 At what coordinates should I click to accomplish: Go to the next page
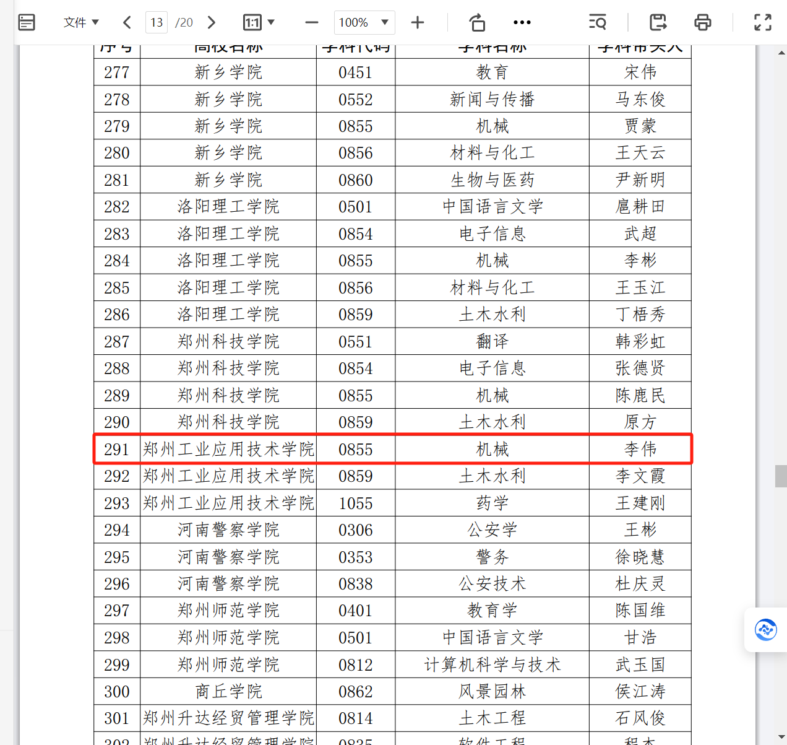point(212,23)
